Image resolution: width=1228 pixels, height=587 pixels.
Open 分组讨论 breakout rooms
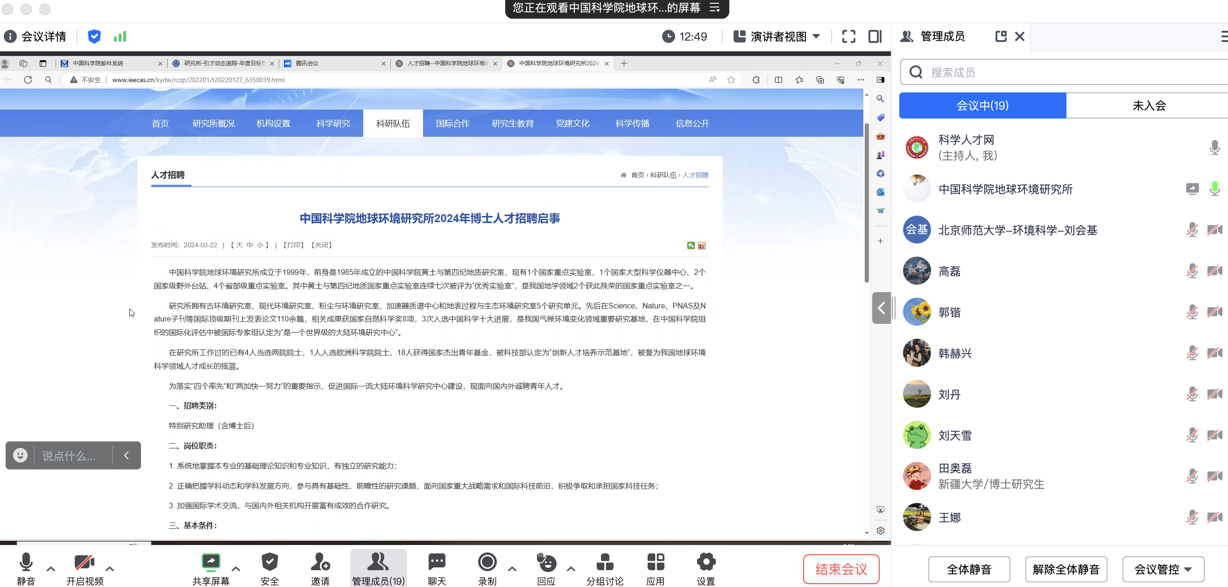coord(605,569)
